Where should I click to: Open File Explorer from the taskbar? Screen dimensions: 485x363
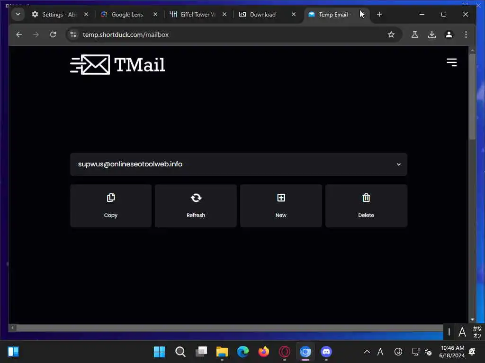click(222, 352)
